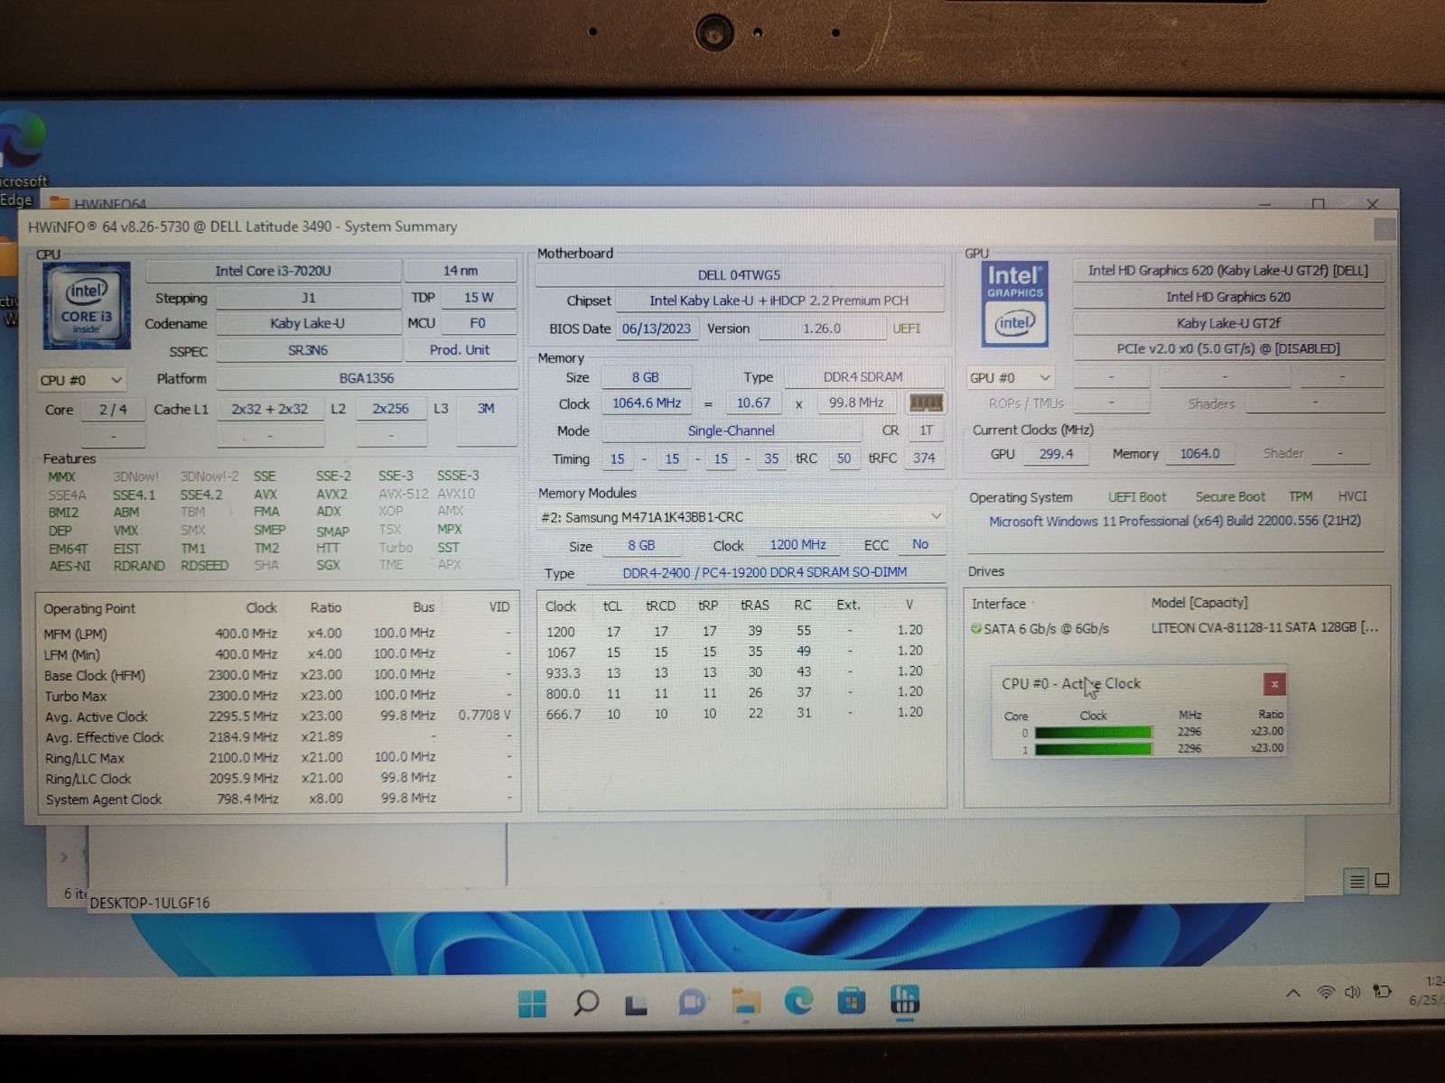1445x1083 pixels.
Task: Launch Microsoft Edge from the taskbar
Action: pyautogui.click(x=798, y=1001)
